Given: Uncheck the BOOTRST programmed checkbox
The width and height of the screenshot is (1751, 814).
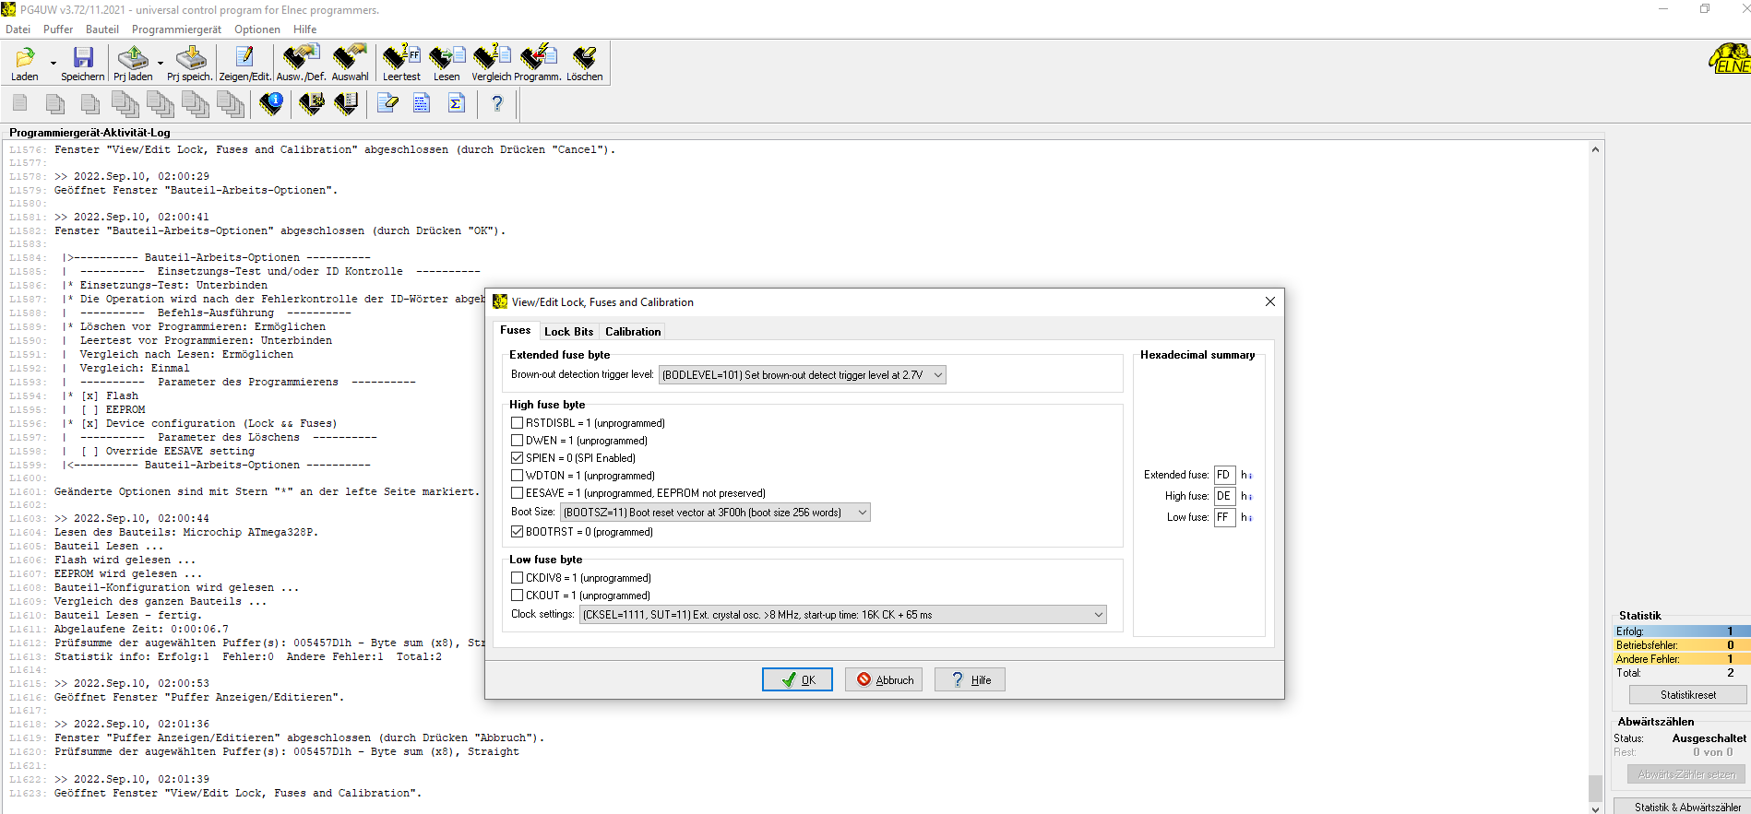Looking at the screenshot, I should click(x=517, y=532).
